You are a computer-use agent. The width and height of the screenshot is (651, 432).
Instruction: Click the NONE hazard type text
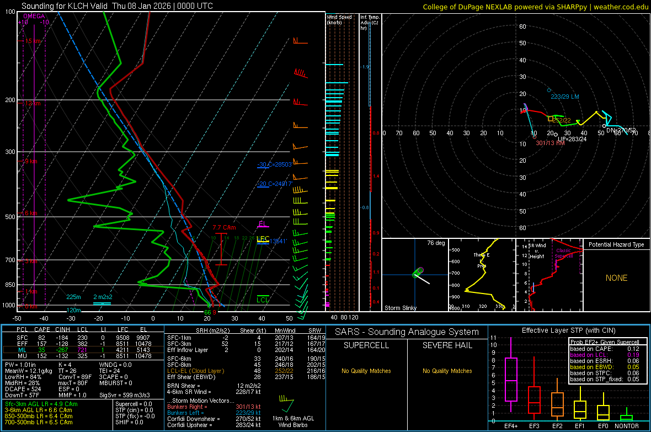pyautogui.click(x=616, y=278)
